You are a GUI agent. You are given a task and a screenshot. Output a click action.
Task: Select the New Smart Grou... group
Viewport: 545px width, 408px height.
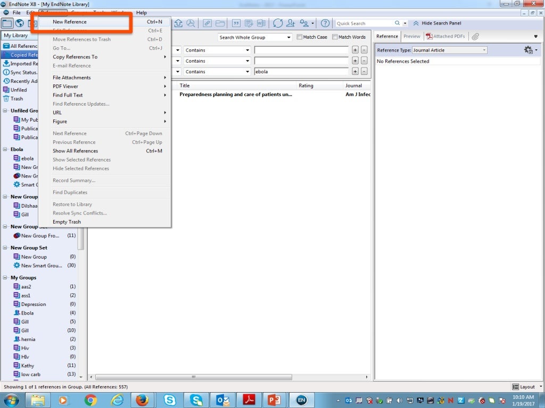[42, 266]
